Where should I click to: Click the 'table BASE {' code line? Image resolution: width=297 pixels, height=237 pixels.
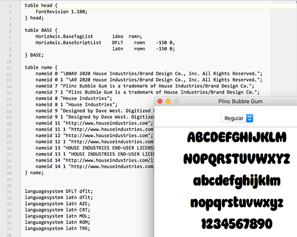pyautogui.click(x=41, y=30)
